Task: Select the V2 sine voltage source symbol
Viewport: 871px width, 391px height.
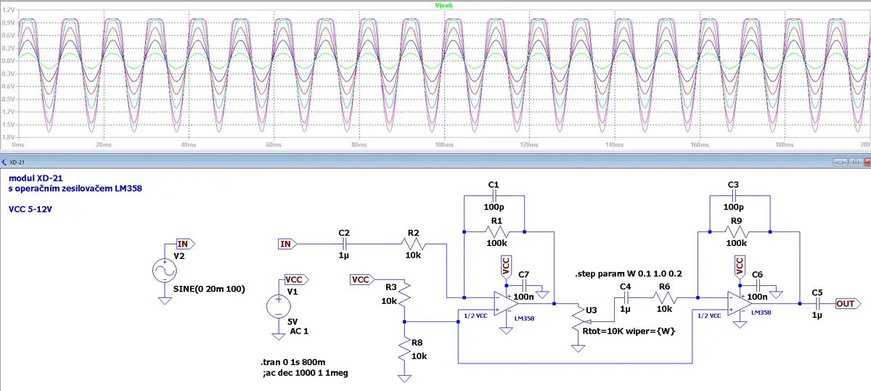Action: [x=164, y=272]
